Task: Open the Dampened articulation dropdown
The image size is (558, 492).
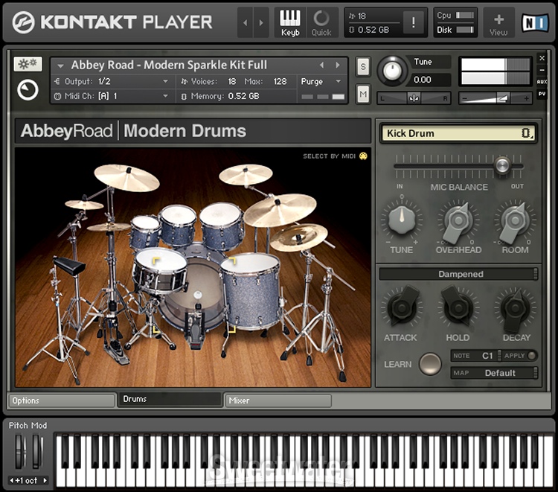Action: coord(458,274)
